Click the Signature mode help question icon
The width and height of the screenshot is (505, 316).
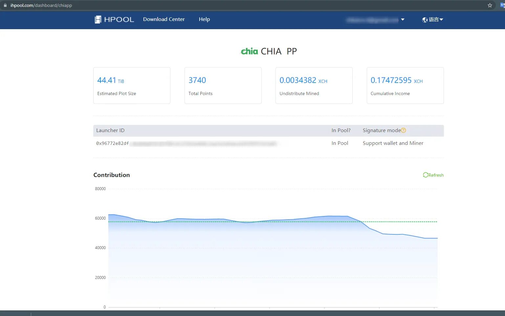404,130
